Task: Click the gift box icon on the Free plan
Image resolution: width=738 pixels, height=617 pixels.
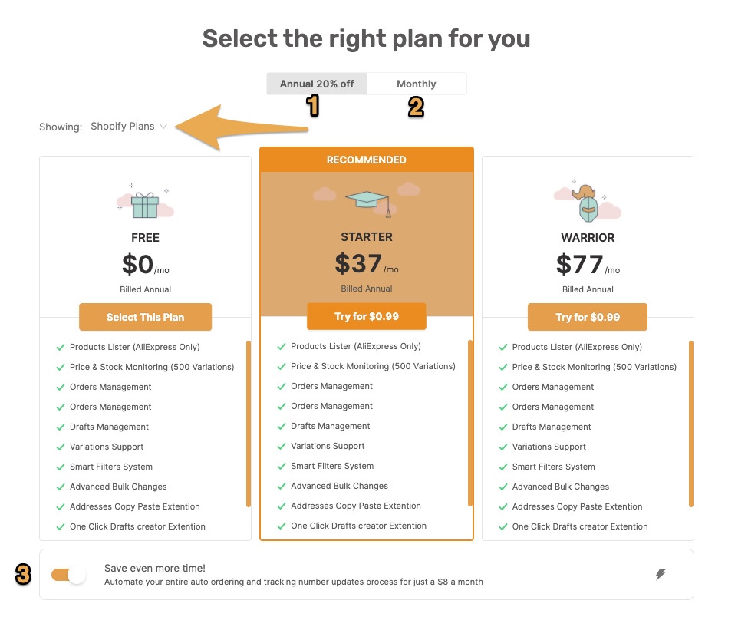Action: (145, 205)
